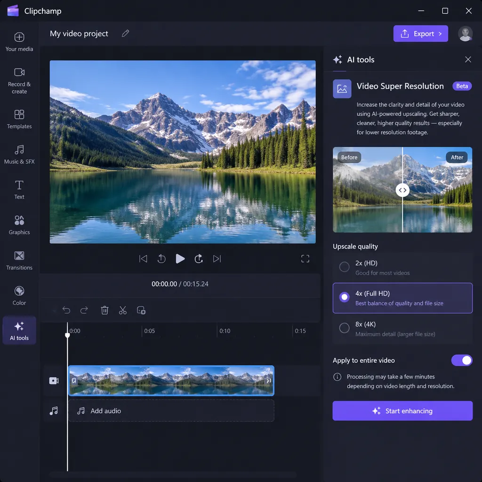Image resolution: width=482 pixels, height=482 pixels.
Task: Redo the last action
Action: coord(84,310)
